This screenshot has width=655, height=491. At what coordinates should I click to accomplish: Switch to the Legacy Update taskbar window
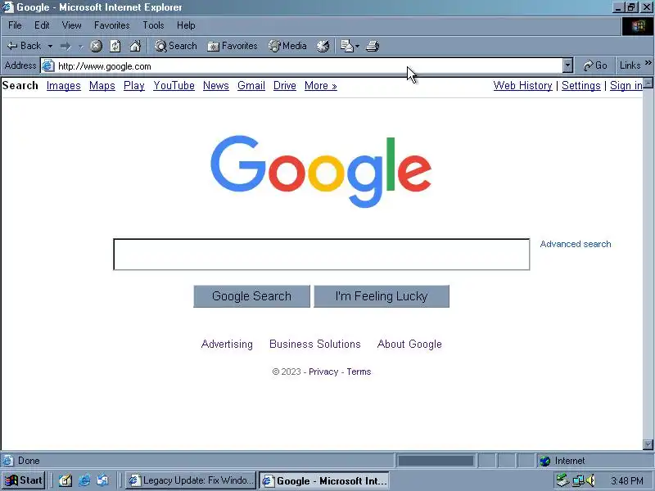[191, 480]
